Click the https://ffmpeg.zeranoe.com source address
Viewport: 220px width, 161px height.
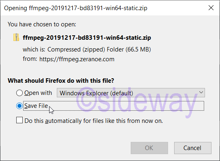pyautogui.click(x=77, y=59)
